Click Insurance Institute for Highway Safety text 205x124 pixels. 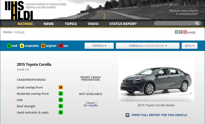[46, 4]
